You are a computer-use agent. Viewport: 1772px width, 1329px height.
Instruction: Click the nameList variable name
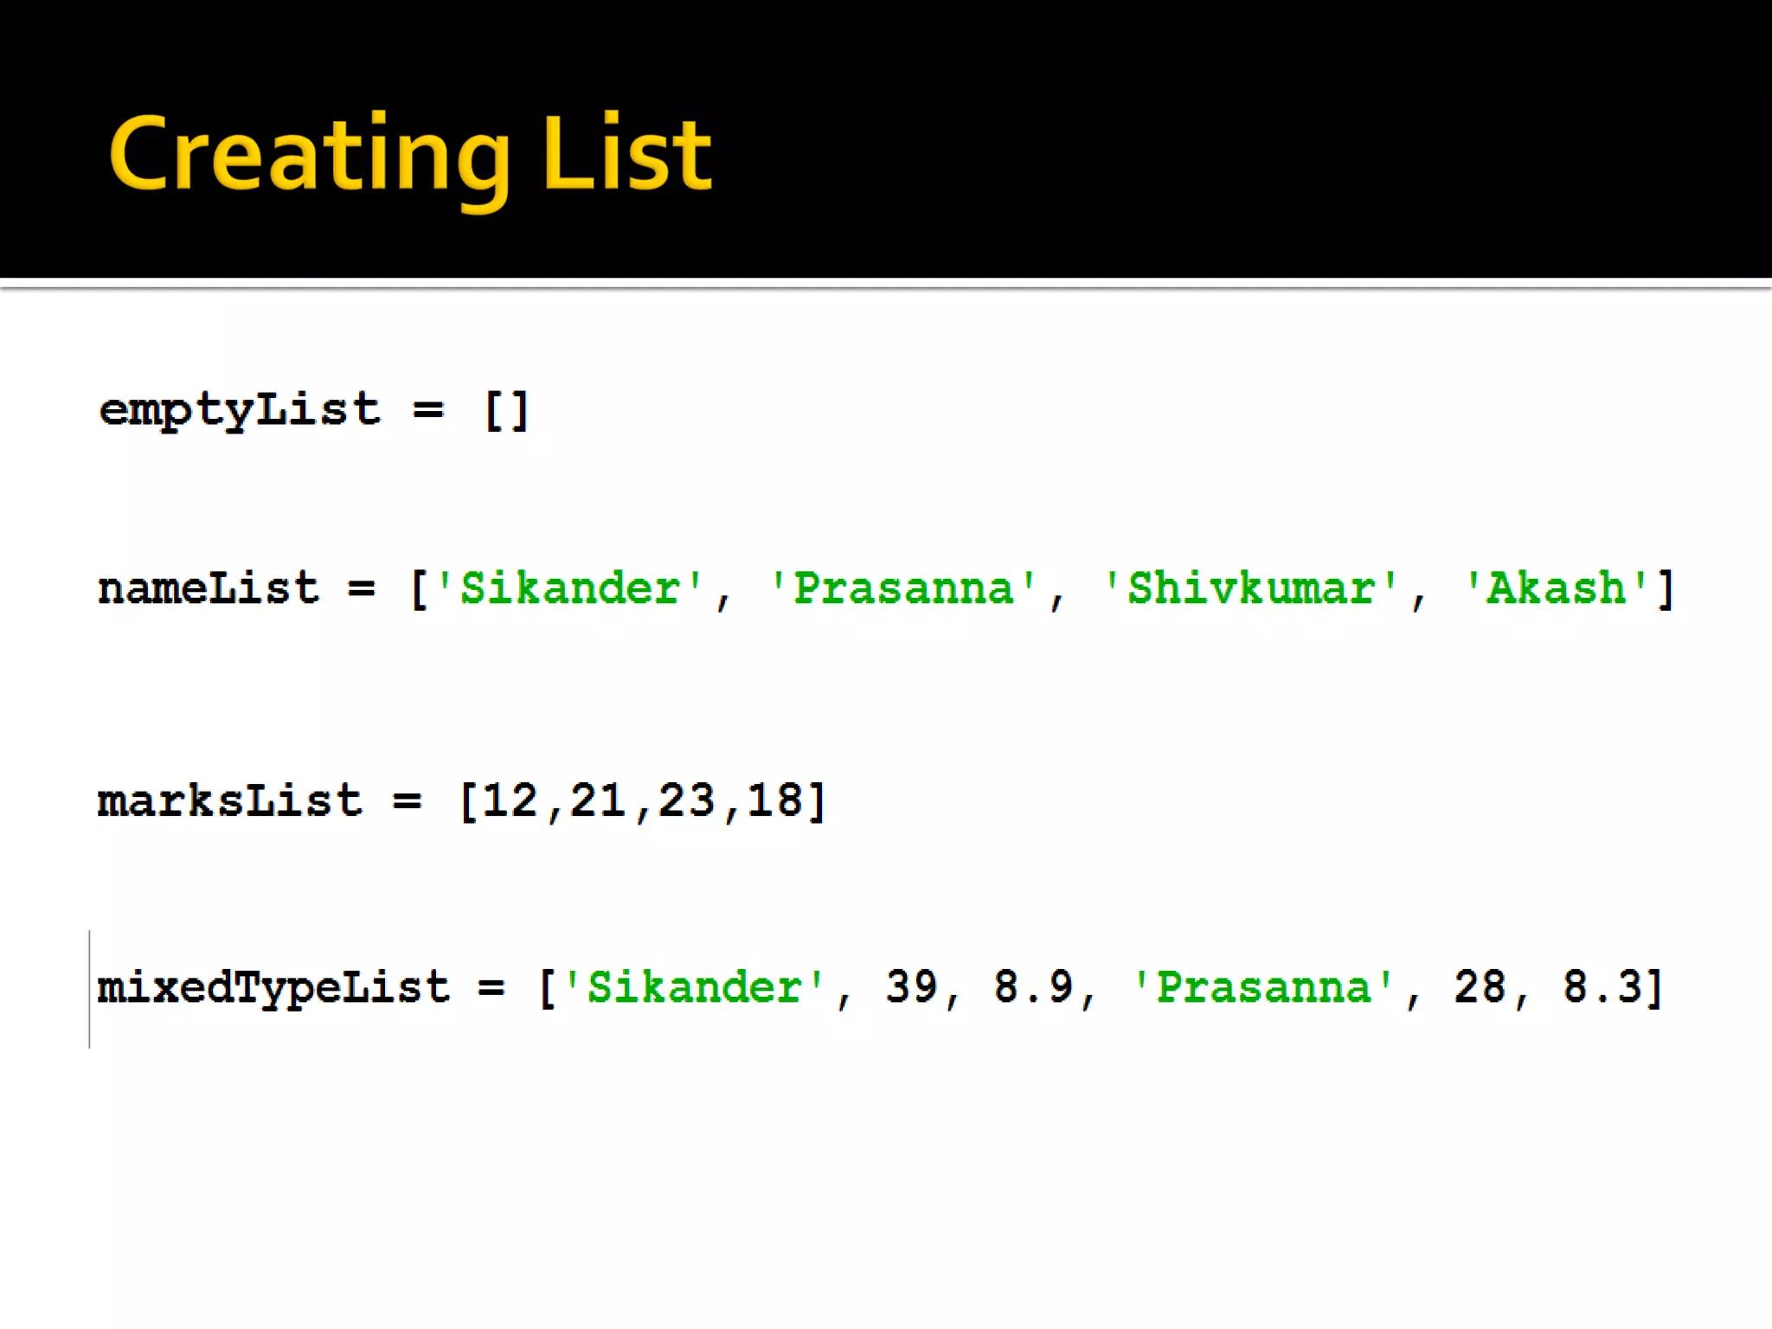pyautogui.click(x=209, y=588)
